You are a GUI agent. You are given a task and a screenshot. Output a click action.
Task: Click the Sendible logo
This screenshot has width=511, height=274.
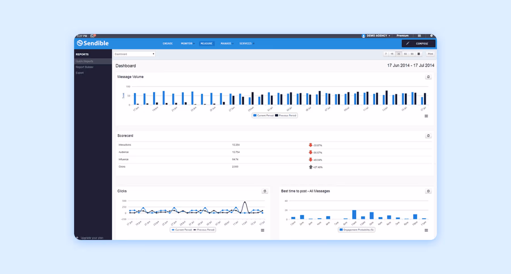point(93,43)
